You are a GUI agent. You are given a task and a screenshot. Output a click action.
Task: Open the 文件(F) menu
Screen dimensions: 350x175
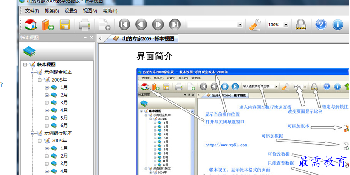pyautogui.click(x=32, y=11)
